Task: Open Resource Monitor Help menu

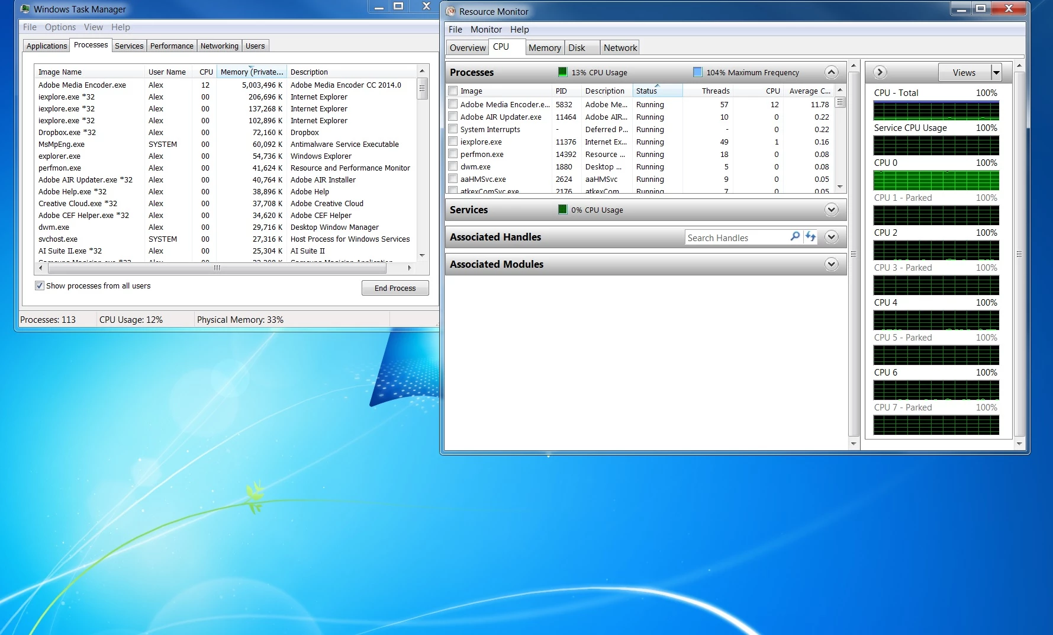Action: point(519,30)
